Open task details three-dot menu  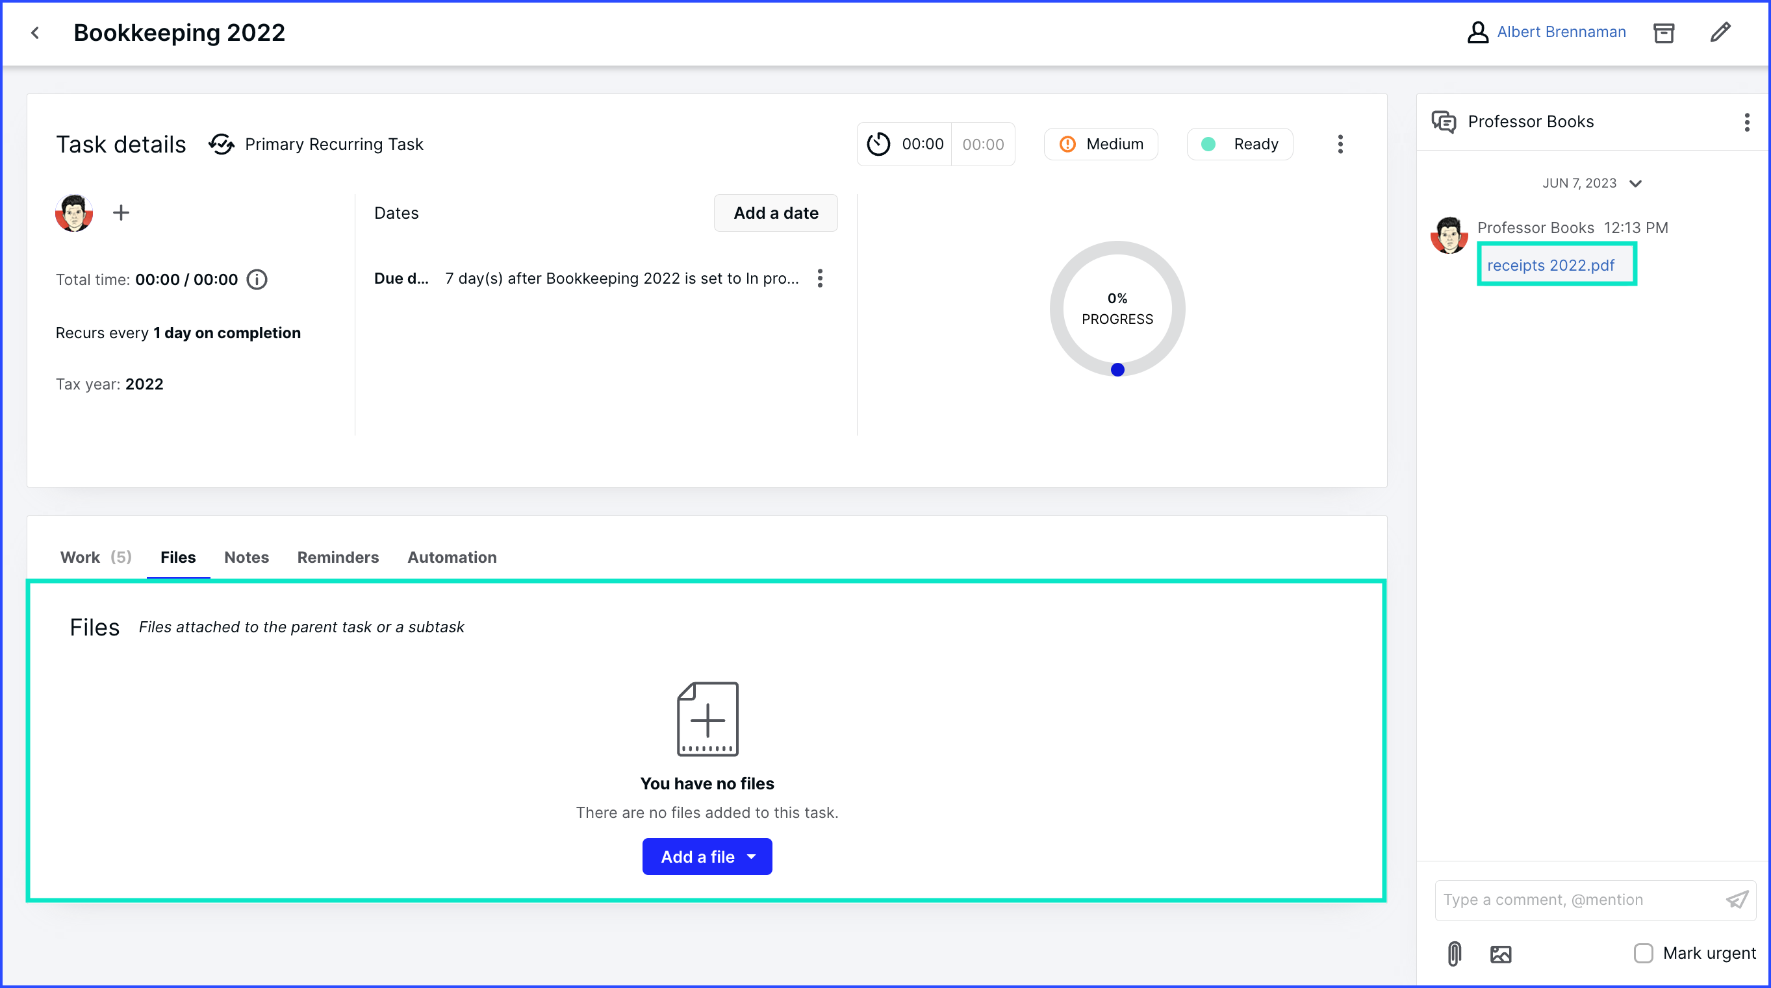pos(1340,144)
